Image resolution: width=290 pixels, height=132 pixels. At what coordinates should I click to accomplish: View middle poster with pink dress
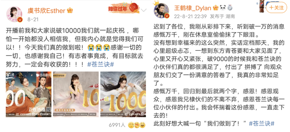76,94
